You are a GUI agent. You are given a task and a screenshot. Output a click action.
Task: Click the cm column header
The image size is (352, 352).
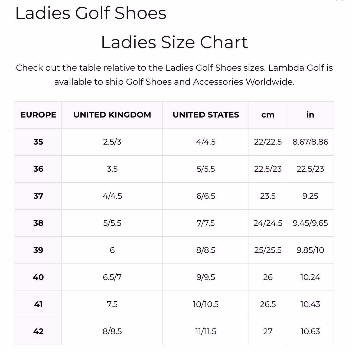pos(268,115)
